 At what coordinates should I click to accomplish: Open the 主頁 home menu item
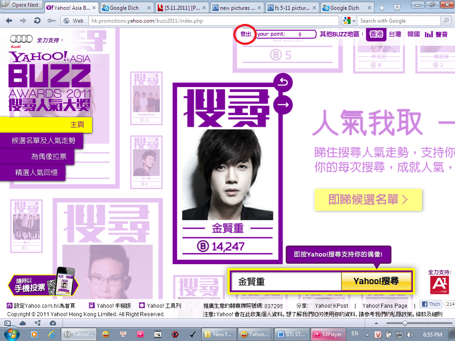tap(46, 125)
